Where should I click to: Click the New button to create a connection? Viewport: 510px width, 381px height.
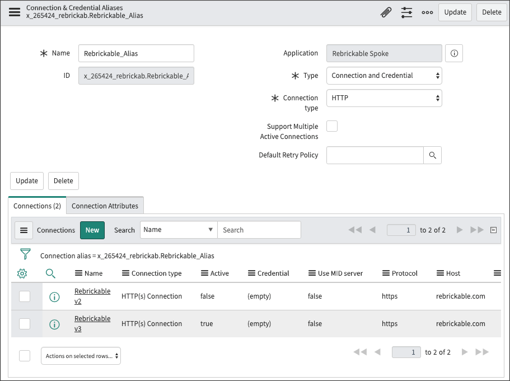tap(91, 230)
